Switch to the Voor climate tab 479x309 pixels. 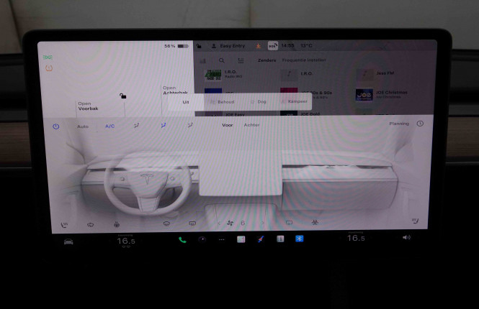pyautogui.click(x=227, y=125)
